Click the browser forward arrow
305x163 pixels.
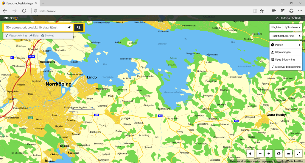[x=14, y=11]
